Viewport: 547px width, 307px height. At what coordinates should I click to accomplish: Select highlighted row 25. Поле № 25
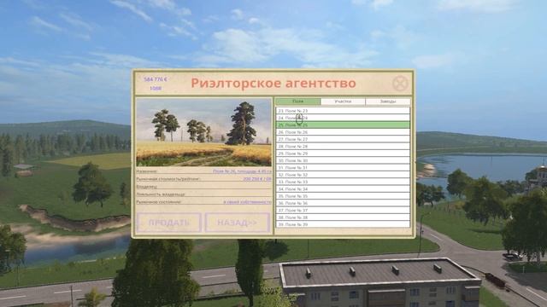point(343,125)
